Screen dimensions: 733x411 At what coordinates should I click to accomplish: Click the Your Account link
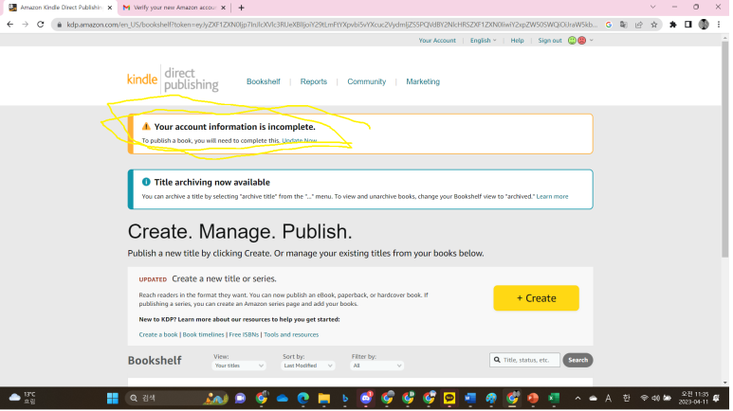pyautogui.click(x=437, y=41)
